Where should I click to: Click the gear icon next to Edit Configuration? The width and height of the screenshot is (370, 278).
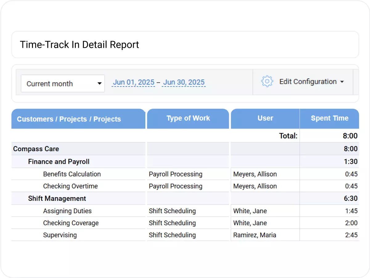[266, 81]
